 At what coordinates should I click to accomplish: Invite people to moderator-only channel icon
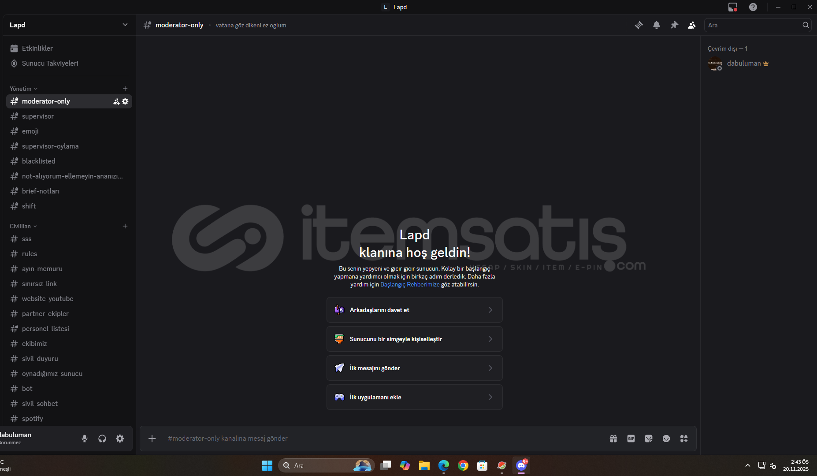[116, 101]
